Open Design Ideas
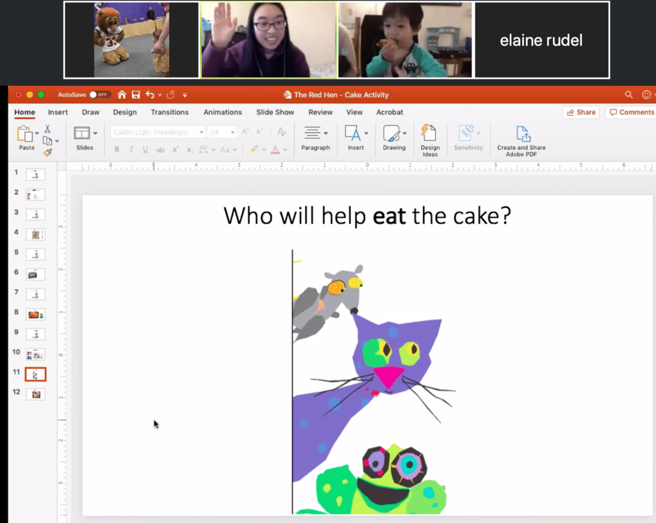 (430, 140)
